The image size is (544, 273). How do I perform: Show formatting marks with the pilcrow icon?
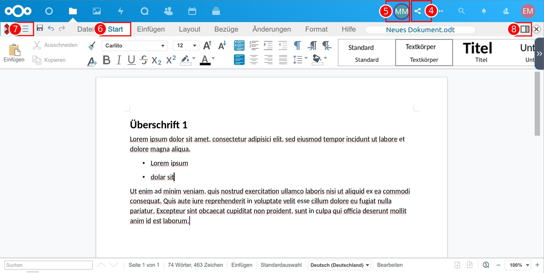click(297, 45)
